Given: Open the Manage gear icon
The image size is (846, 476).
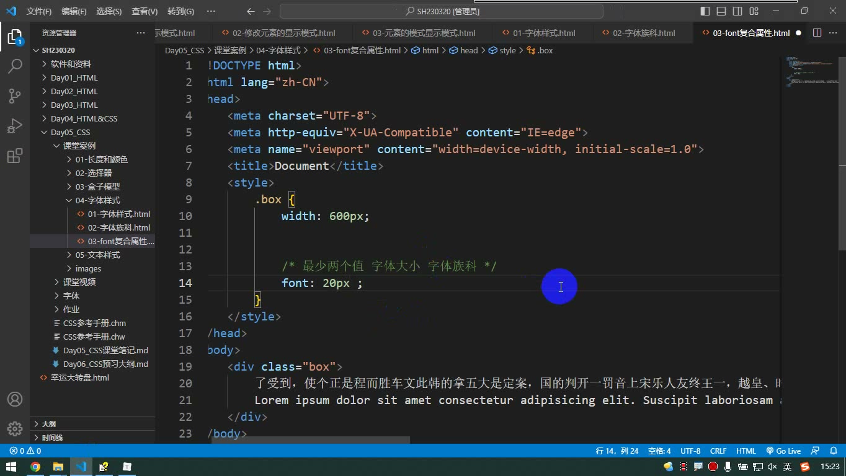Looking at the screenshot, I should click(x=14, y=429).
